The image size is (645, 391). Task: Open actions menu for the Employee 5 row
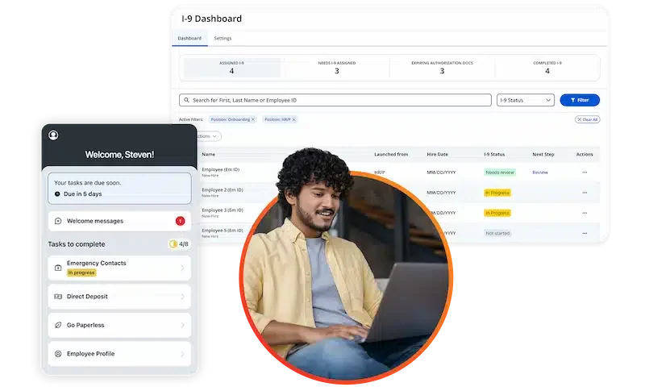(585, 233)
